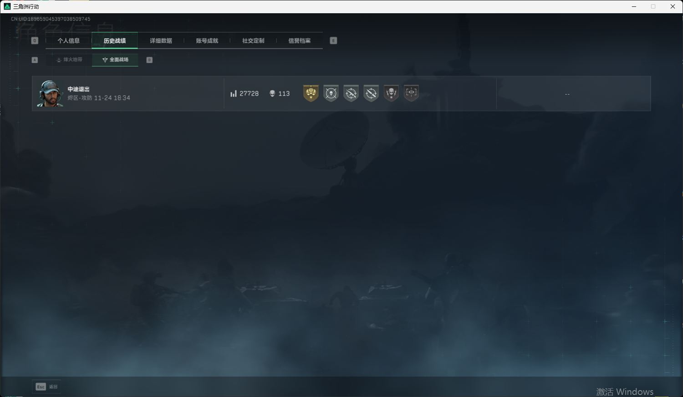The width and height of the screenshot is (683, 397).
Task: Click the gold skull star badge
Action: [311, 93]
